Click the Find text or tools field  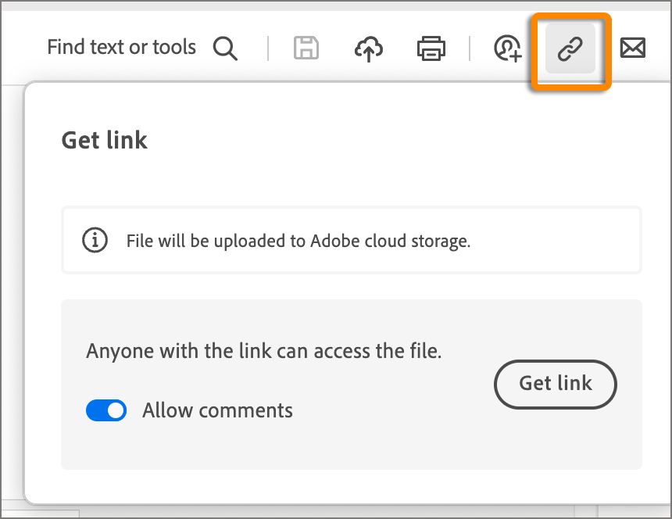click(x=121, y=48)
